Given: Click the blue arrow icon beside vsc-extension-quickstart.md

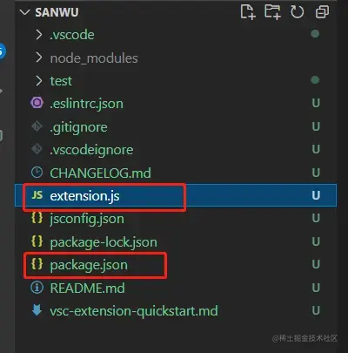Looking at the screenshot, I should [x=37, y=310].
